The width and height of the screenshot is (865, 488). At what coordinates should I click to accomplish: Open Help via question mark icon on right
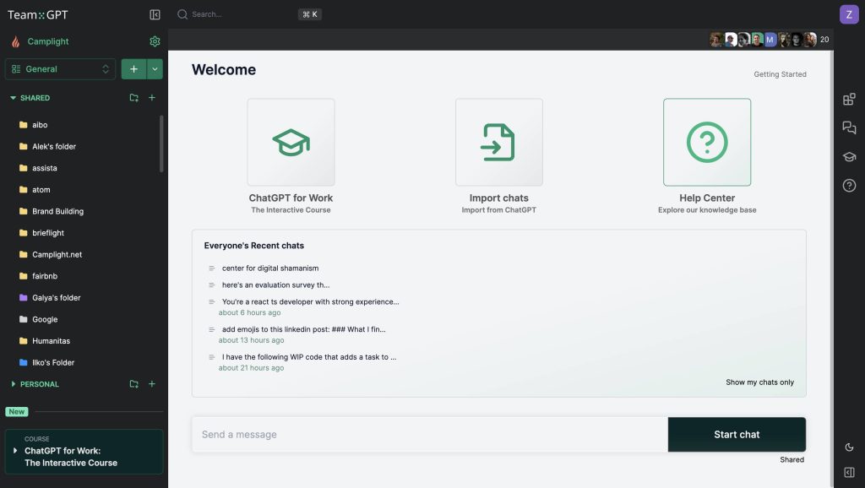click(x=848, y=185)
